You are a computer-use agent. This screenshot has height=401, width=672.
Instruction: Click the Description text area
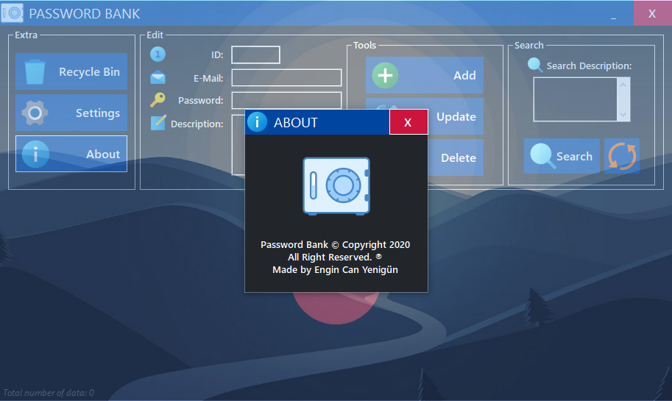point(238,145)
